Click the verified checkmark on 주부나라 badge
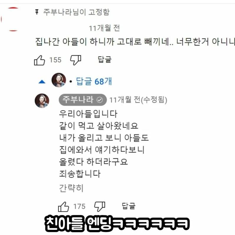Image resolution: width=235 pixels, height=235 pixels. [100, 100]
